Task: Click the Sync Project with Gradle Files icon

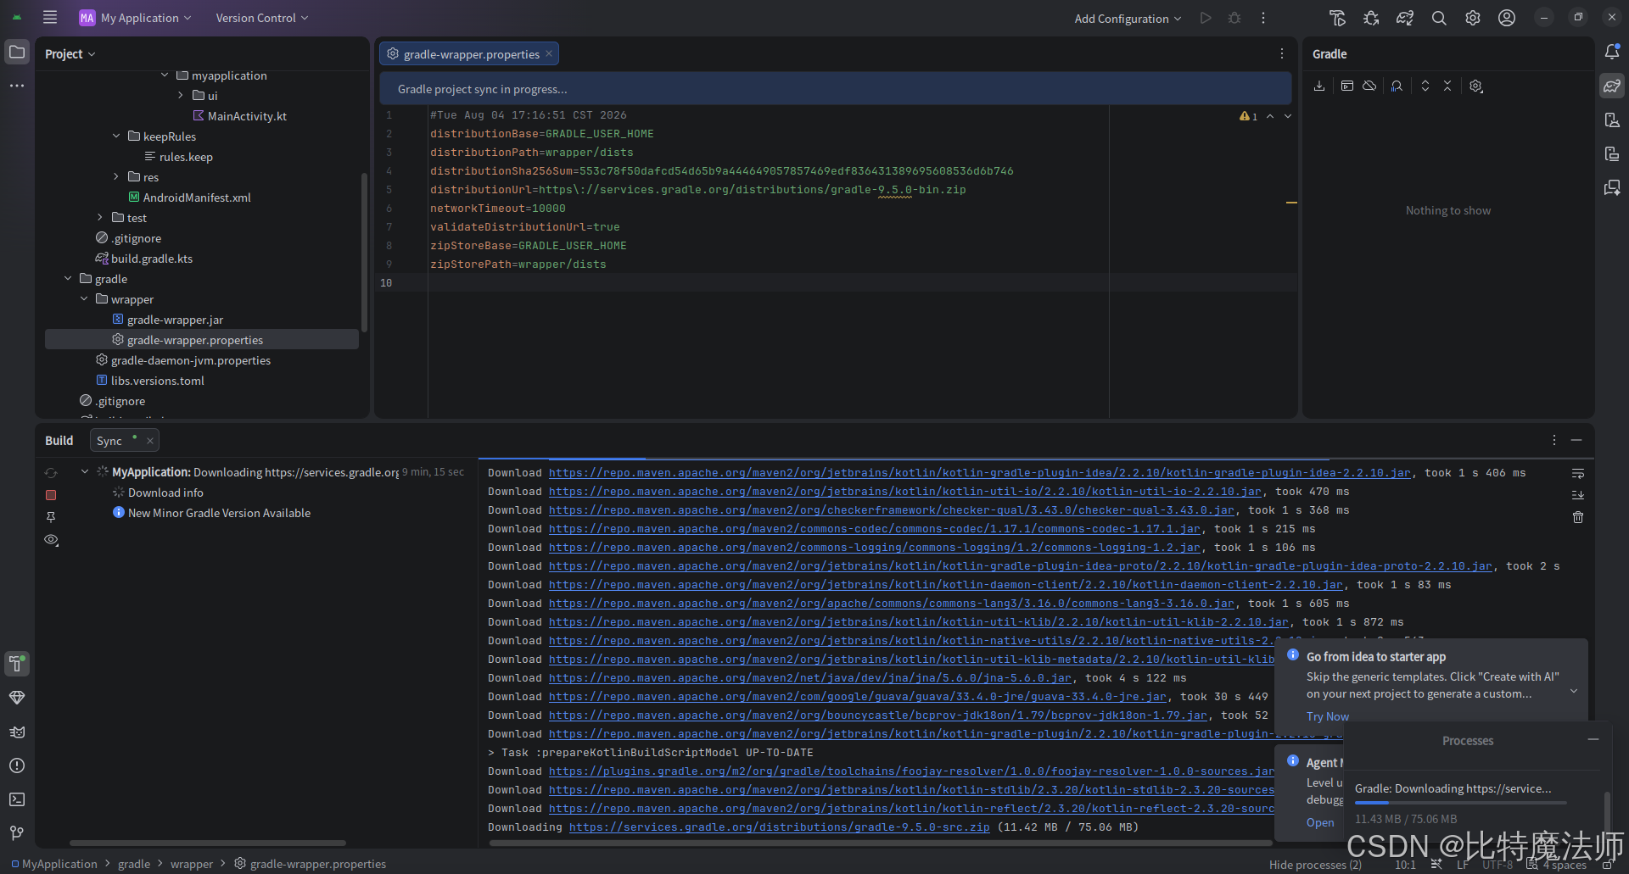Action: point(1405,18)
